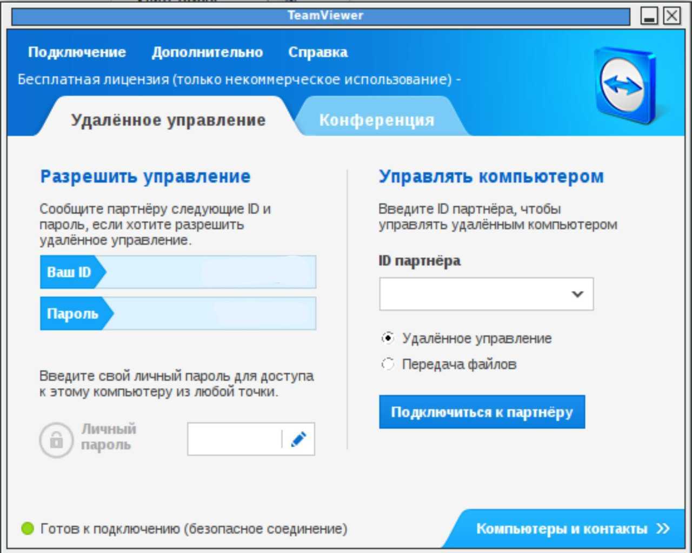
Task: Select the Передача файлов radio button
Action: click(388, 364)
